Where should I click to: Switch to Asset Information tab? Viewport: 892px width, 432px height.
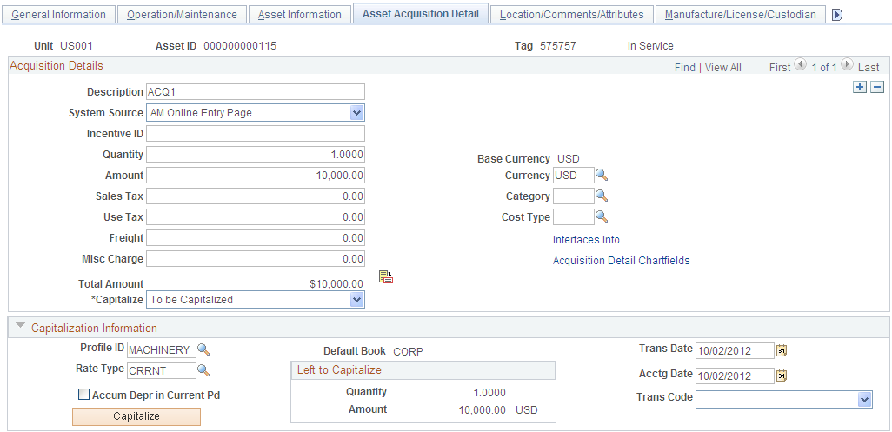click(x=300, y=15)
